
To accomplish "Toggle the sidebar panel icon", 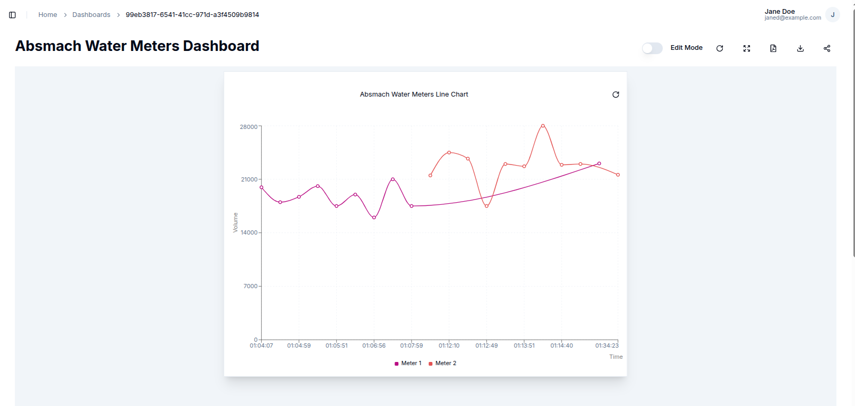I will coord(12,14).
